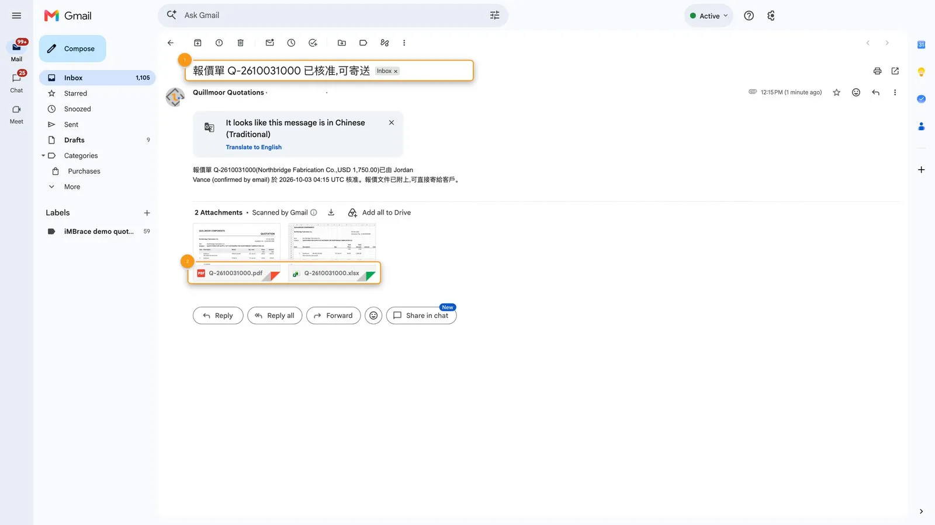Open the Labels tag icon in toolbar
The image size is (935, 525).
pos(363,43)
